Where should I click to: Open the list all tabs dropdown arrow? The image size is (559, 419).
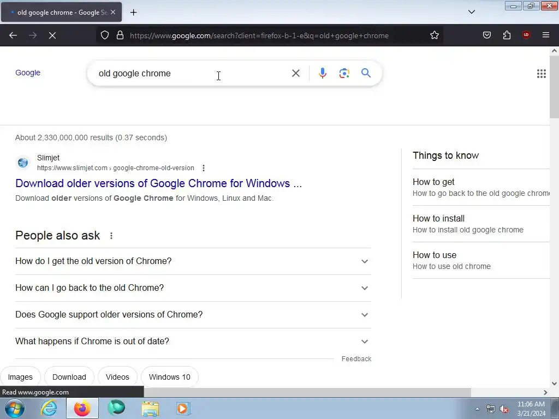(471, 12)
